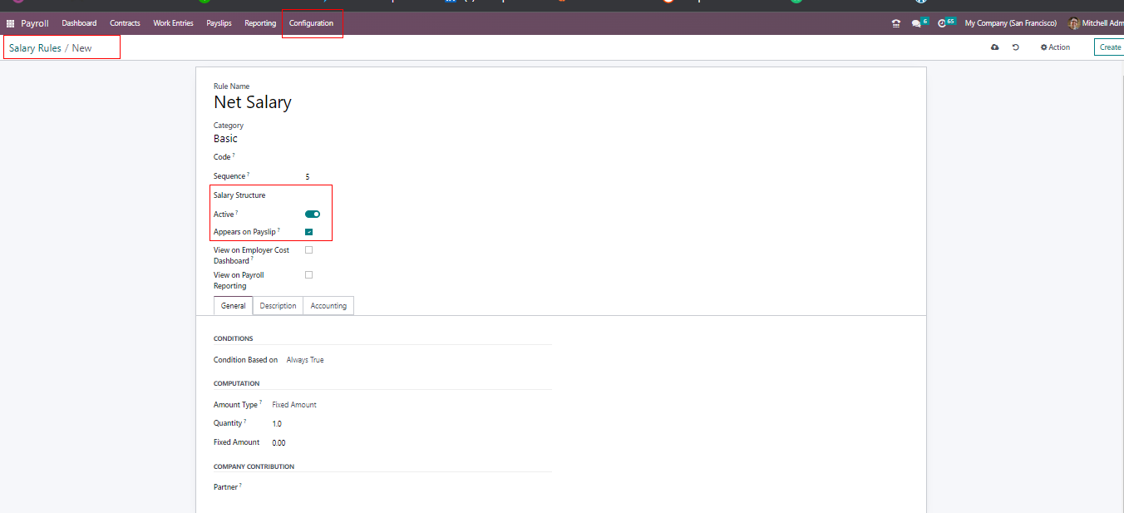The height and width of the screenshot is (513, 1124).
Task: Open the Condition Based on dropdown
Action: 305,360
